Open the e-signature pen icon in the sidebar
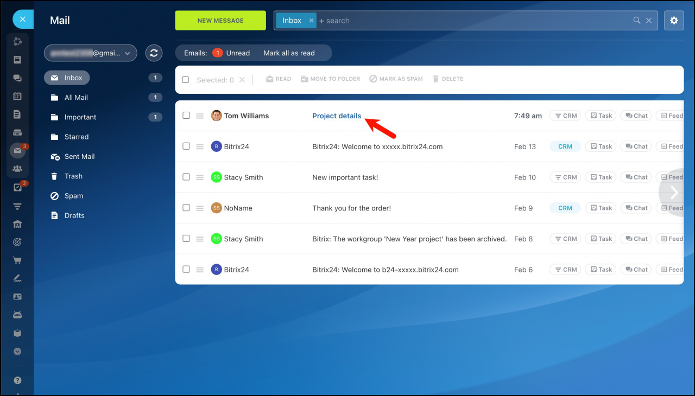695x396 pixels. [x=17, y=278]
